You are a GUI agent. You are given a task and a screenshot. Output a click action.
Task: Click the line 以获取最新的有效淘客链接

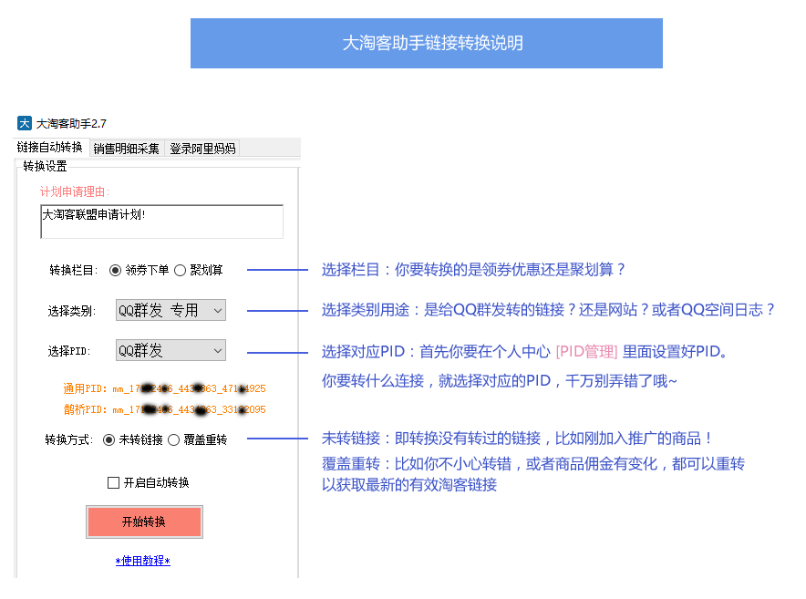[409, 485]
